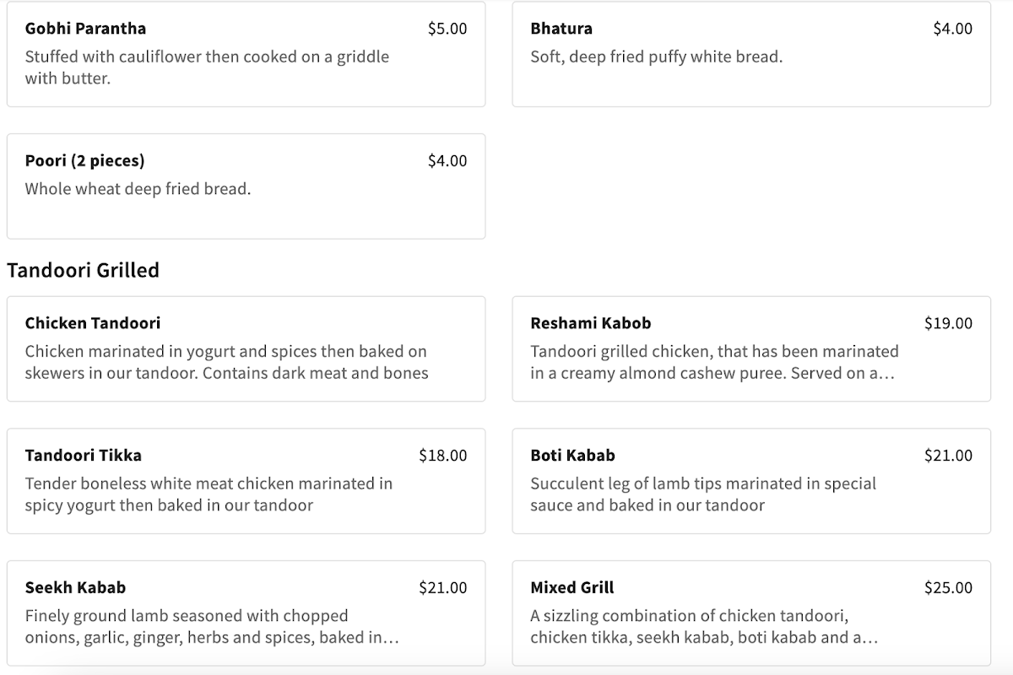Select the Tandoori Tikka item
This screenshot has height=675, width=1013.
[84, 456]
